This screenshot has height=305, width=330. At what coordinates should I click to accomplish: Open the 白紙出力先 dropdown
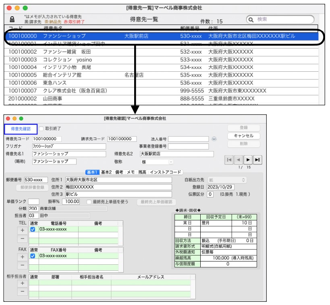pyautogui.click(x=227, y=180)
